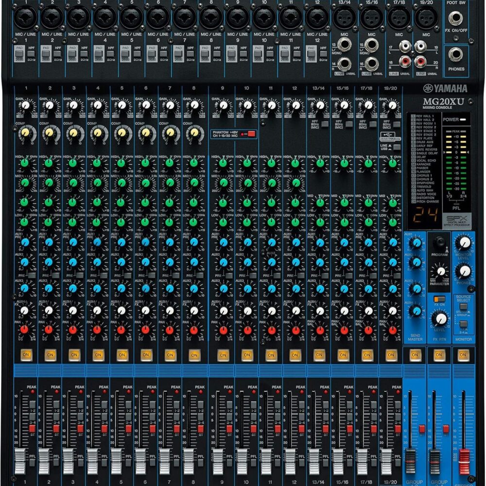Click the channel 13/14 MIC XLR input
The width and height of the screenshot is (486, 486).
344,17
